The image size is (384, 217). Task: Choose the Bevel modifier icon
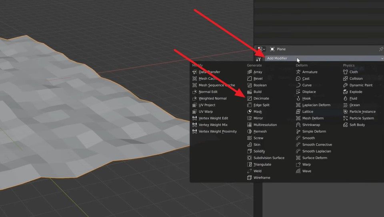pyautogui.click(x=249, y=78)
